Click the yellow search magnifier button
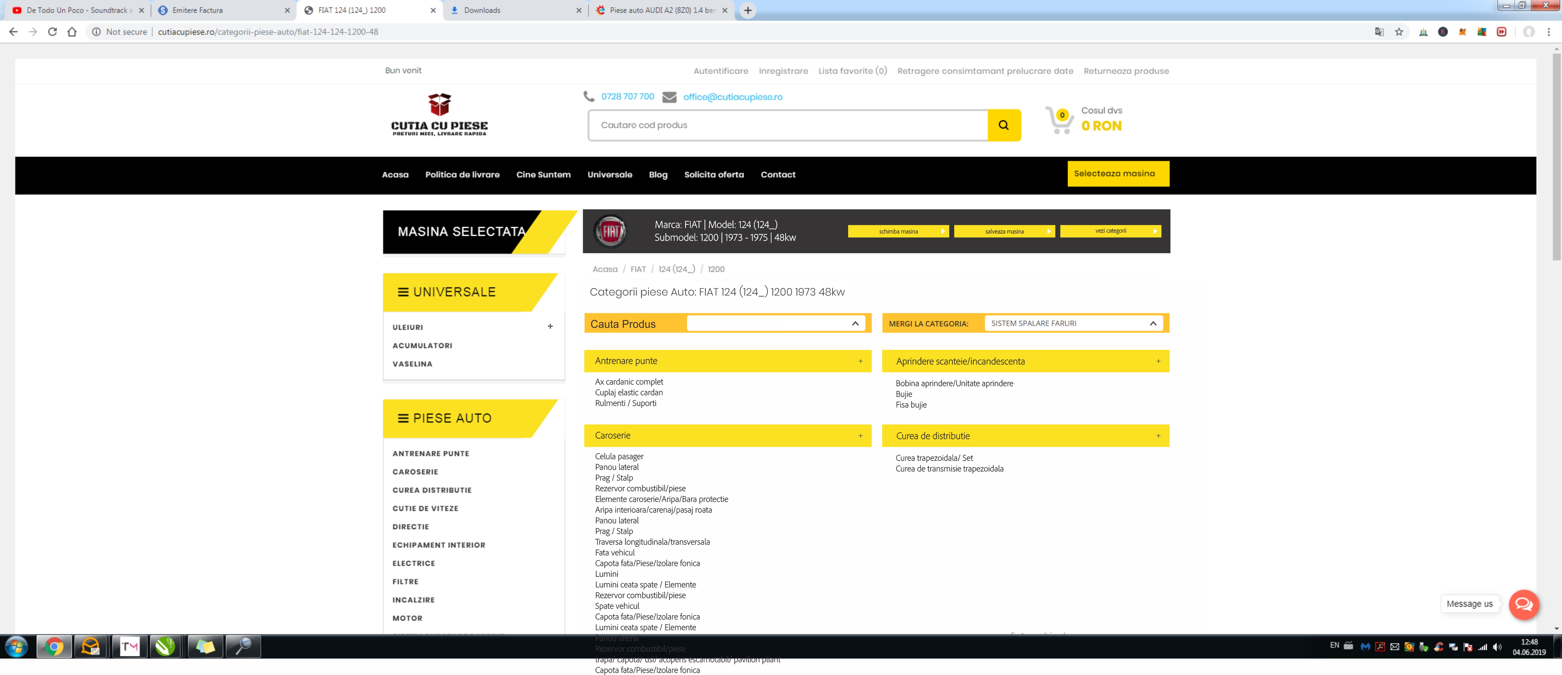 pos(1004,125)
